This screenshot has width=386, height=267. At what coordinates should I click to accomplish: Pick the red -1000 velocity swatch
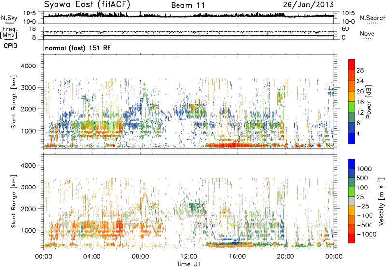point(352,239)
